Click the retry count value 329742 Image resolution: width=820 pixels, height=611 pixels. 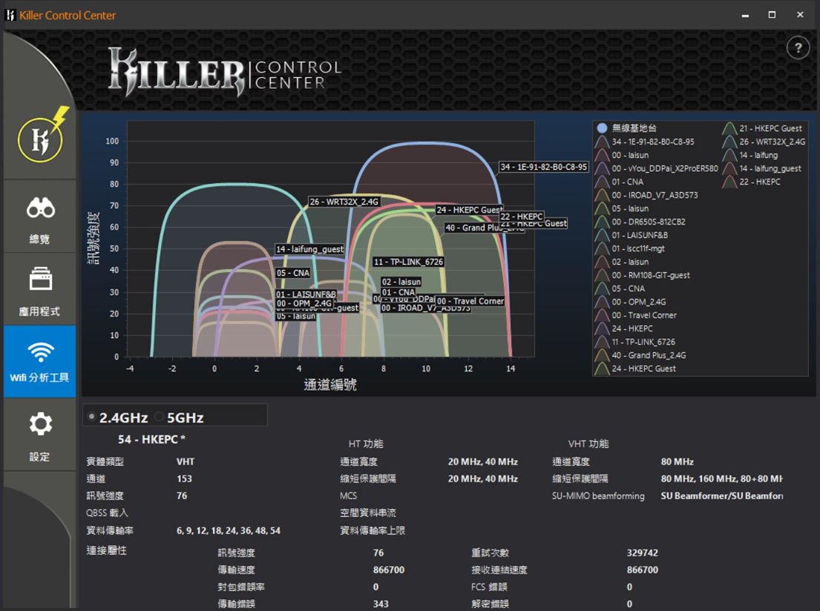tap(642, 553)
